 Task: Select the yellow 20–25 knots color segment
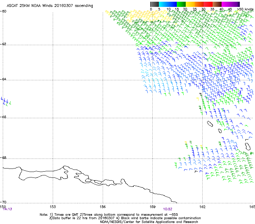point(190,4)
